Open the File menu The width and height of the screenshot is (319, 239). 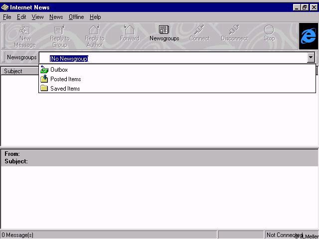7,17
